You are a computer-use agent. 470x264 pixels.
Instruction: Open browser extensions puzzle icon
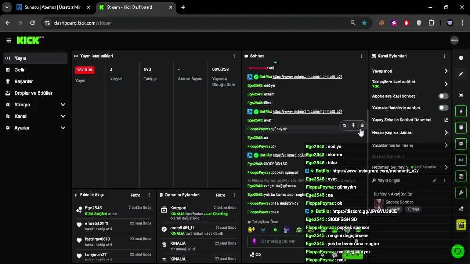tap(431, 23)
